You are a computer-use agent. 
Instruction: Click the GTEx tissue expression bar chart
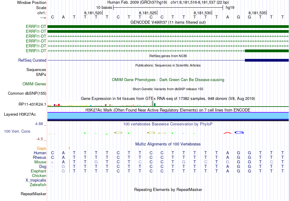tap(105, 104)
